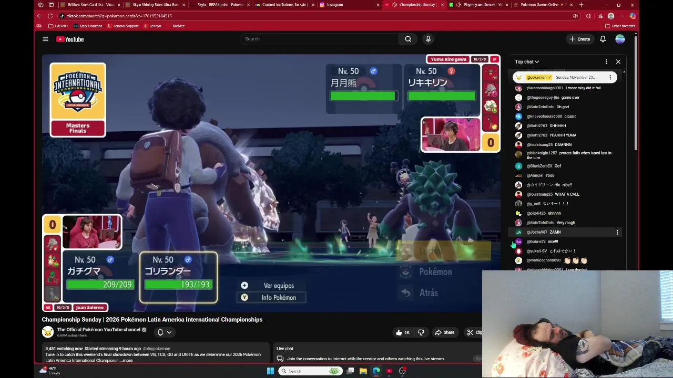Close the Instagram browser tab
The height and width of the screenshot is (378, 673).
tap(378, 5)
